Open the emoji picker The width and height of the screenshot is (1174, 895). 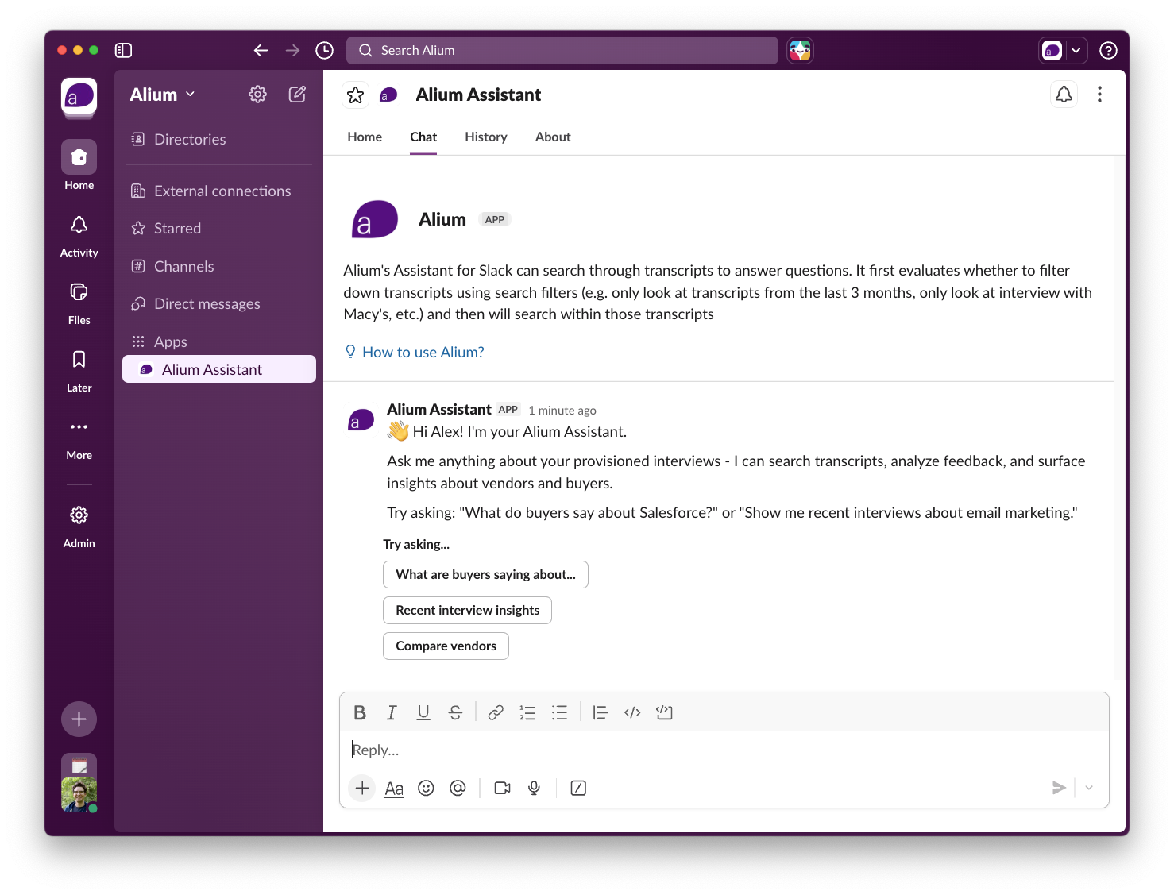(426, 788)
